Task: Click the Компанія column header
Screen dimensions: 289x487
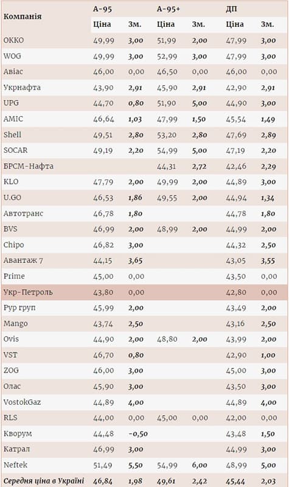Action: pos(23,16)
